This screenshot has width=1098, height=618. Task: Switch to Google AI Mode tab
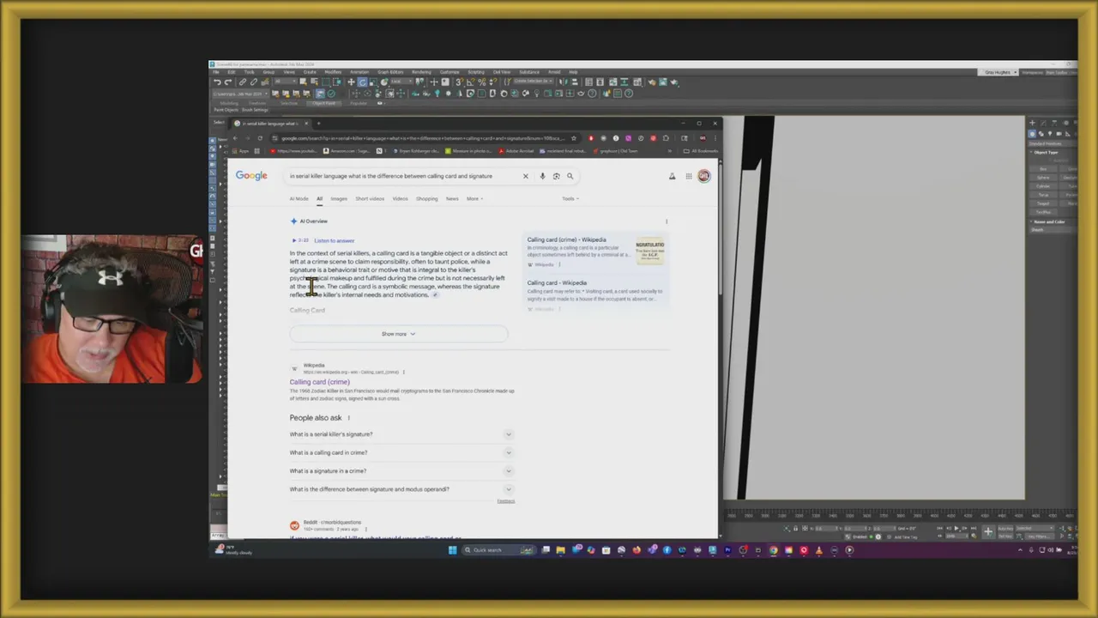pos(299,198)
